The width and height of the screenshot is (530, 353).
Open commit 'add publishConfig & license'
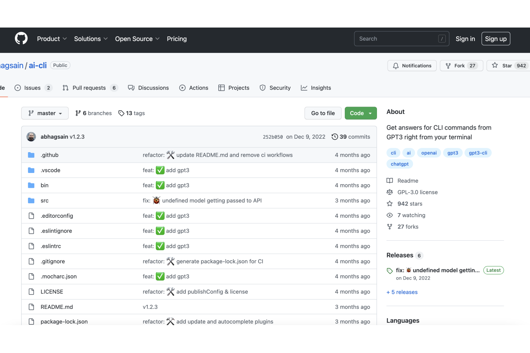[x=212, y=292]
